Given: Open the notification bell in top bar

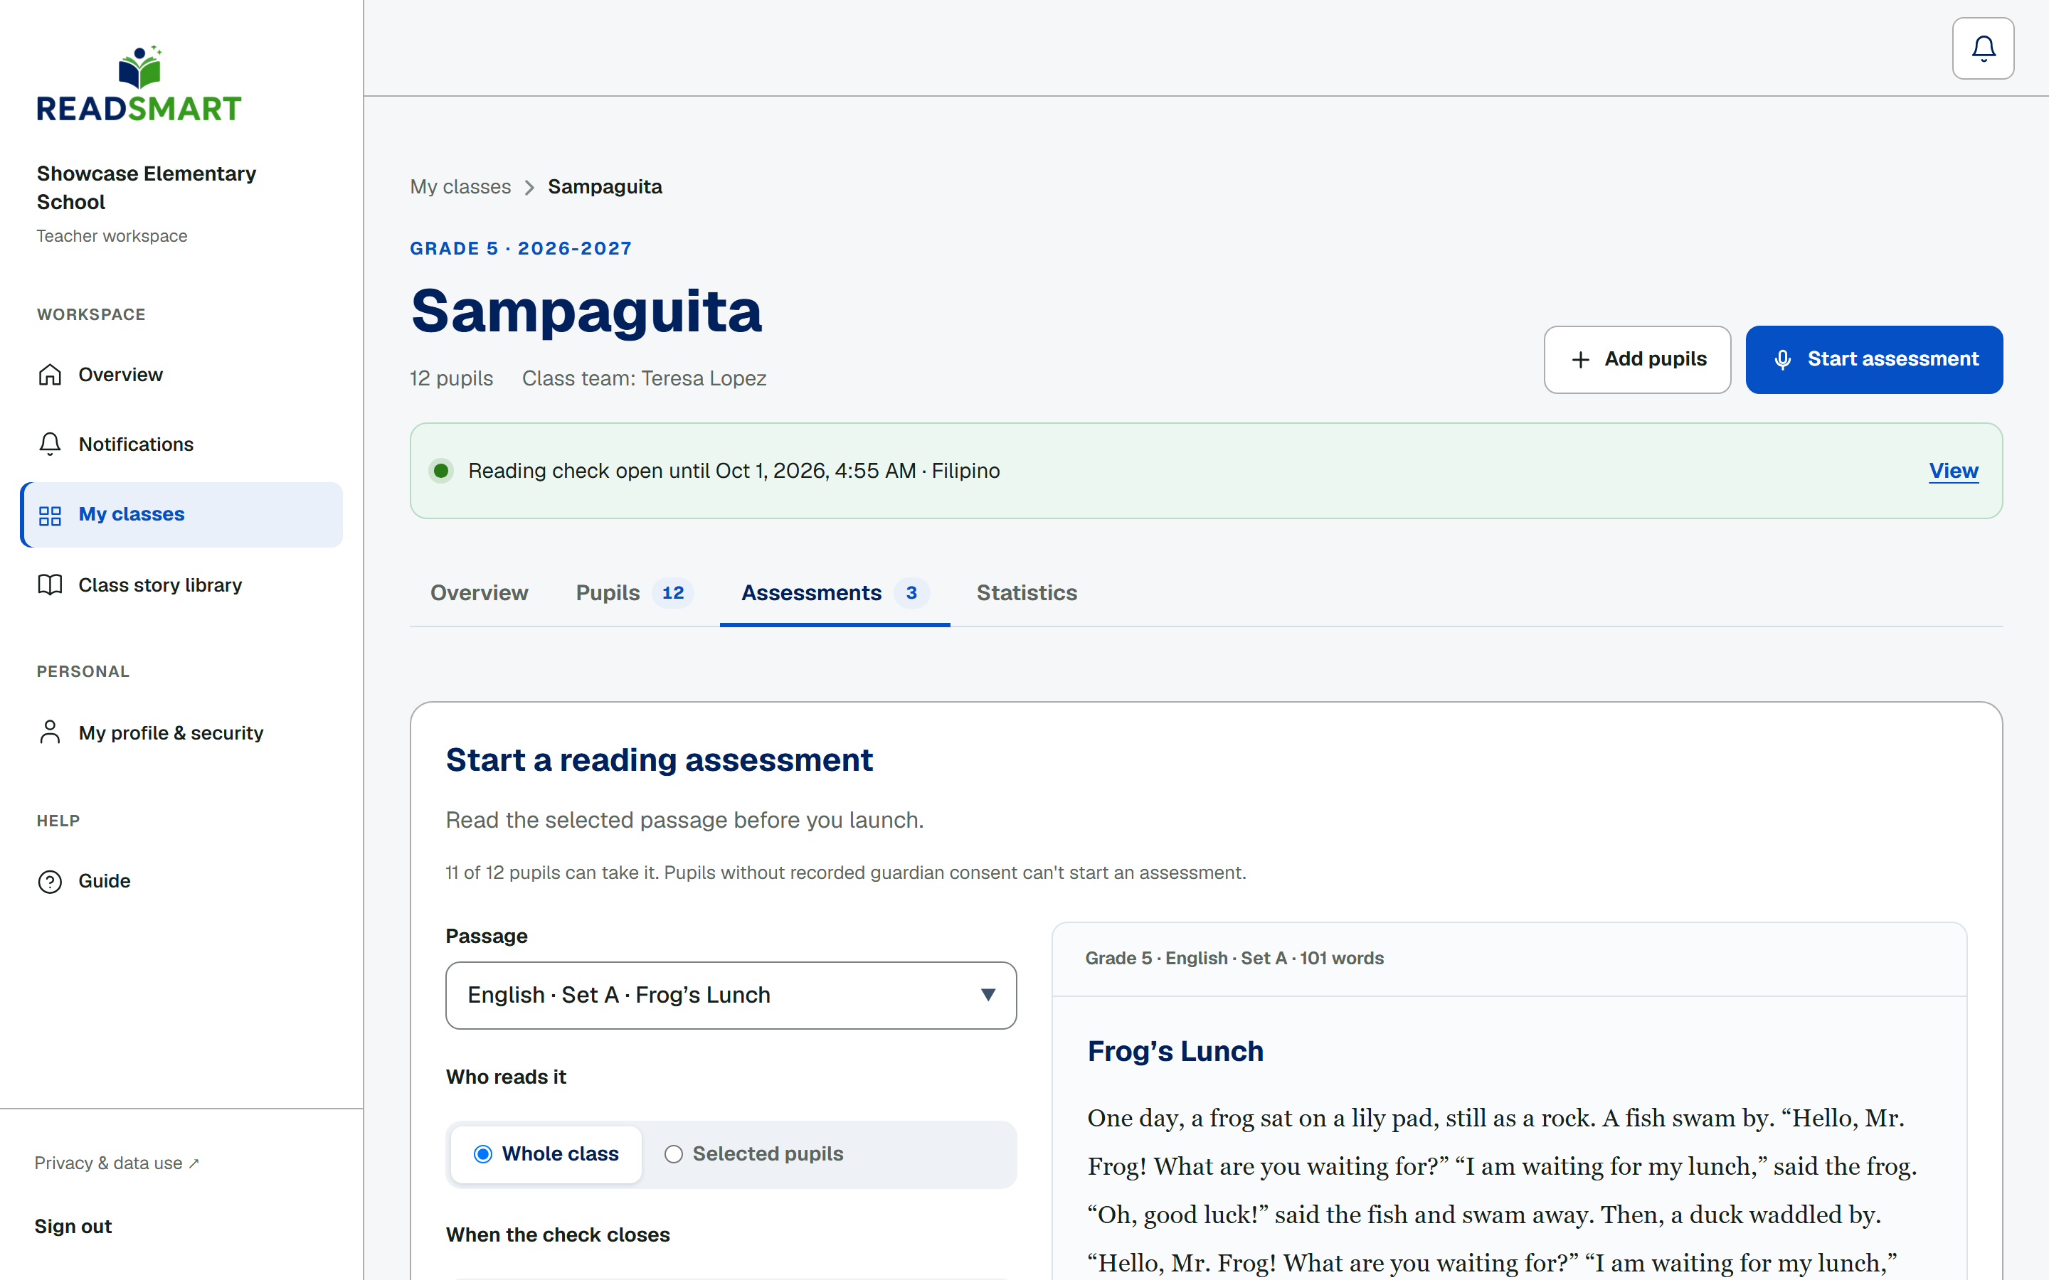Looking at the screenshot, I should pyautogui.click(x=1982, y=48).
